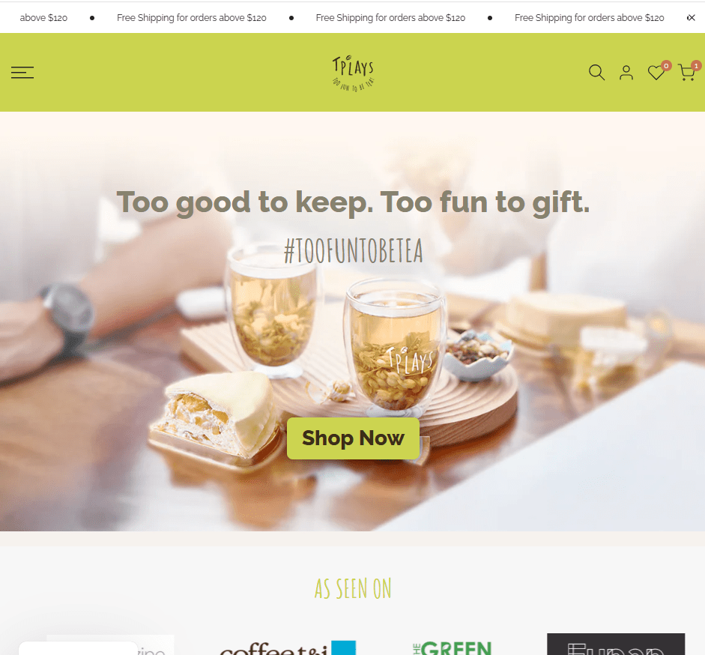
Task: Click the hero banner tea glasses image
Action: pos(352,322)
